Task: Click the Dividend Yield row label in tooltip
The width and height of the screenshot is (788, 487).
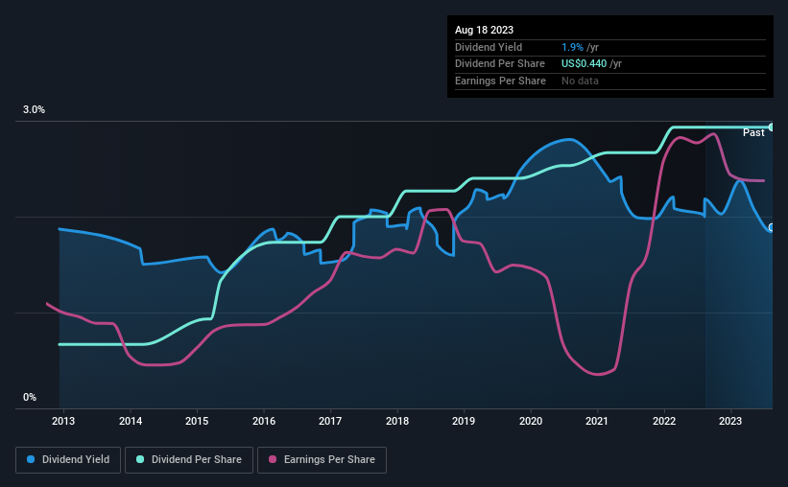Action: (489, 47)
